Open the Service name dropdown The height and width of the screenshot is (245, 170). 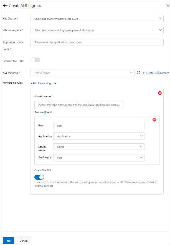click(x=99, y=147)
